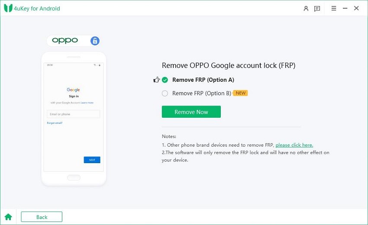
Task: Go to the home screen icon
Action: coord(8,217)
